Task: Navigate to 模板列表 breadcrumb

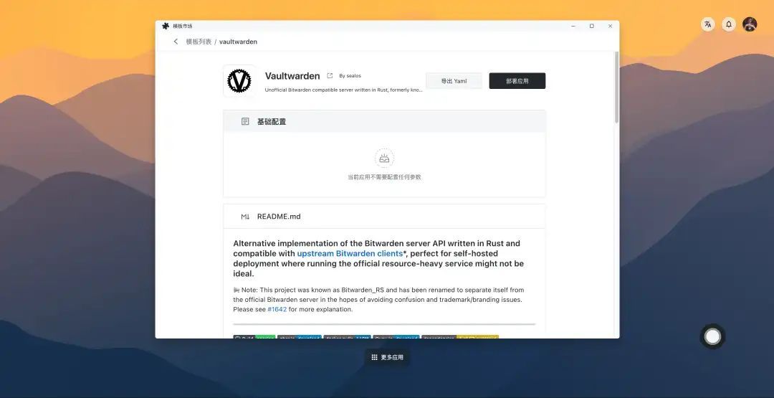Action: (199, 42)
